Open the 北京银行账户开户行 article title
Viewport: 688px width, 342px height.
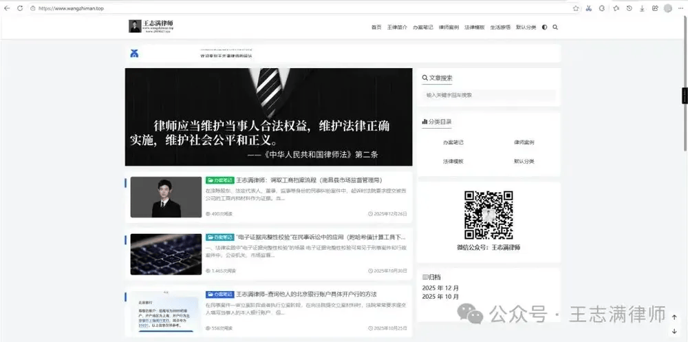tap(306, 294)
